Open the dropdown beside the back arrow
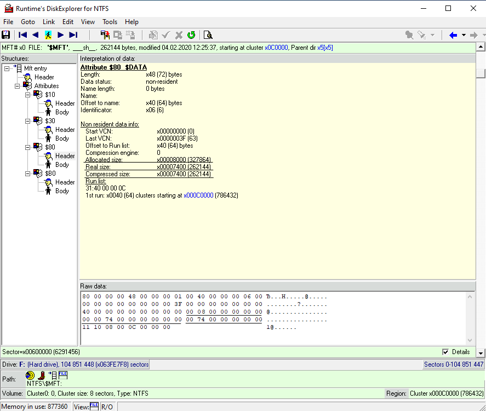This screenshot has width=486, height=411. 464,35
